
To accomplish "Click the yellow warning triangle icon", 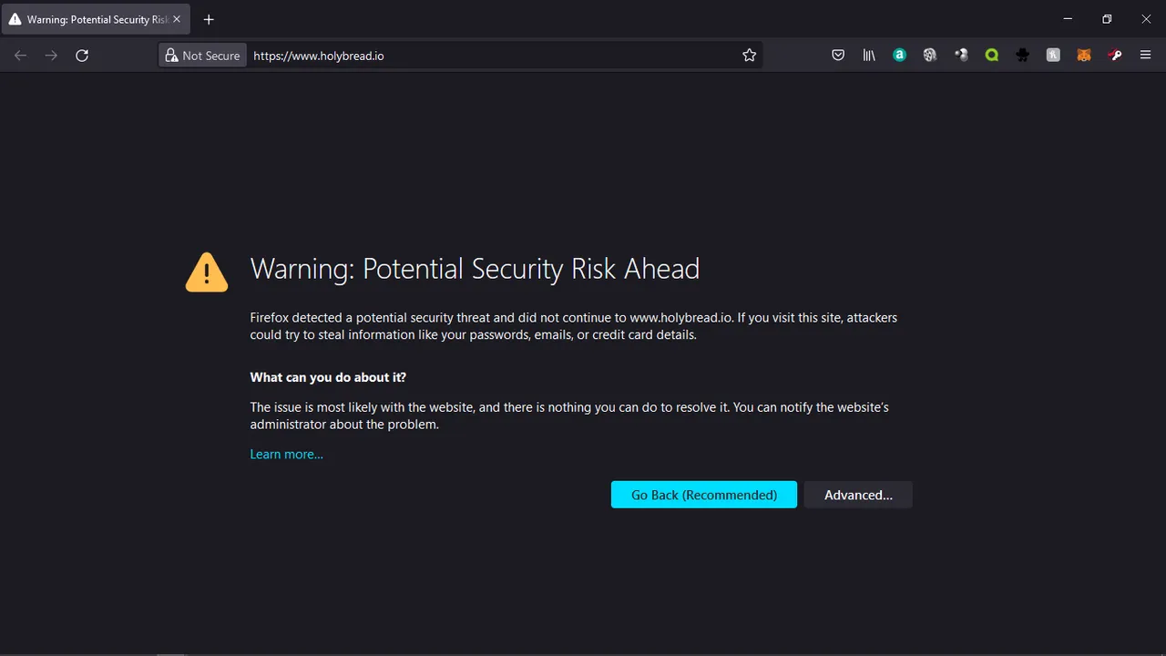I will 207,272.
